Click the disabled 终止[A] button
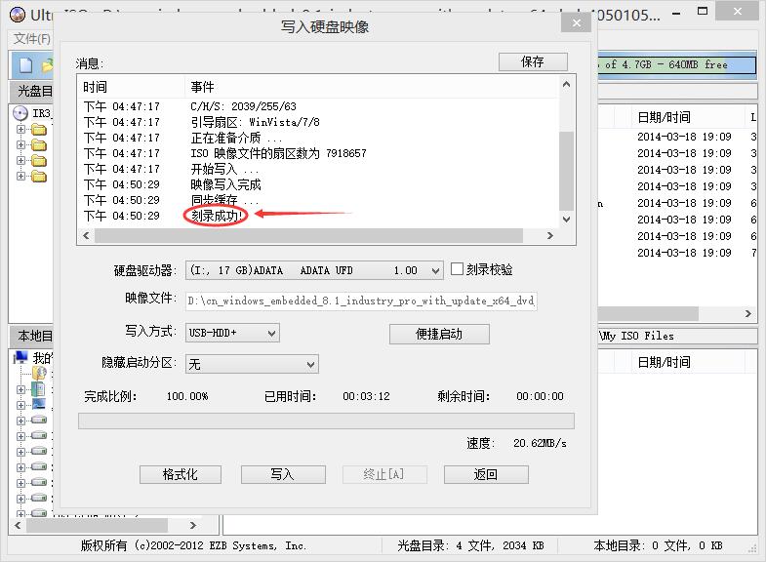 point(384,474)
